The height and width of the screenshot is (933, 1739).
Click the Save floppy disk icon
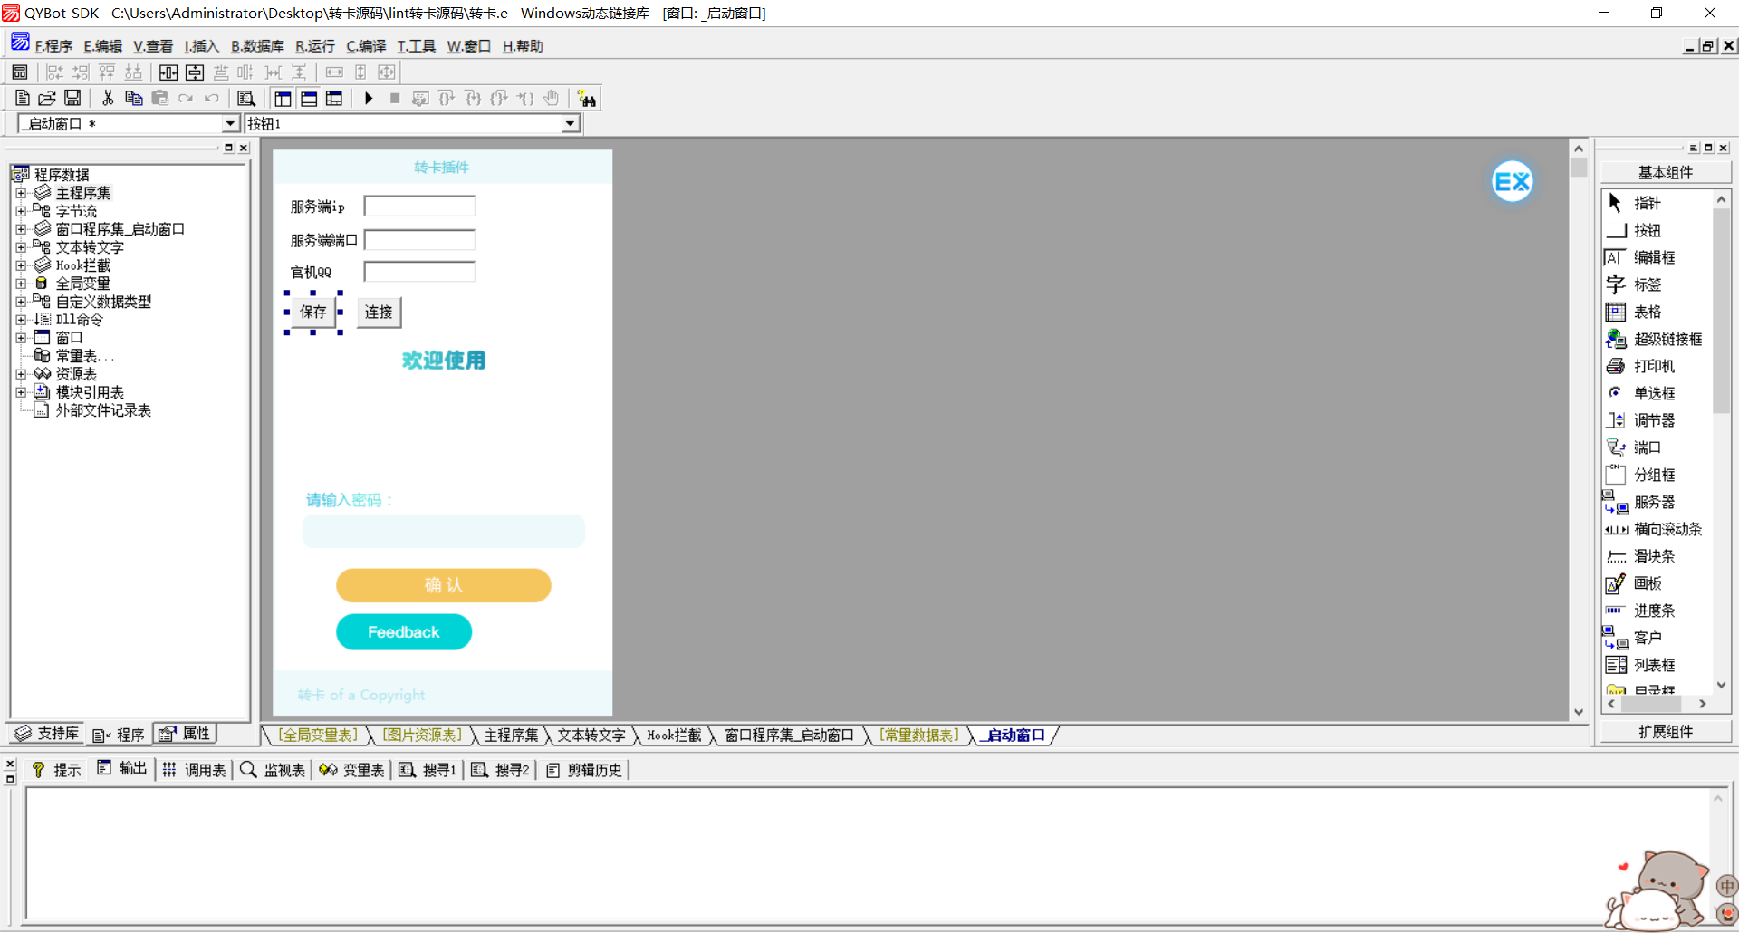72,99
